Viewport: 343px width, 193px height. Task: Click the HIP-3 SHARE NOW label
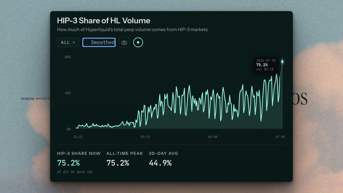(x=79, y=153)
